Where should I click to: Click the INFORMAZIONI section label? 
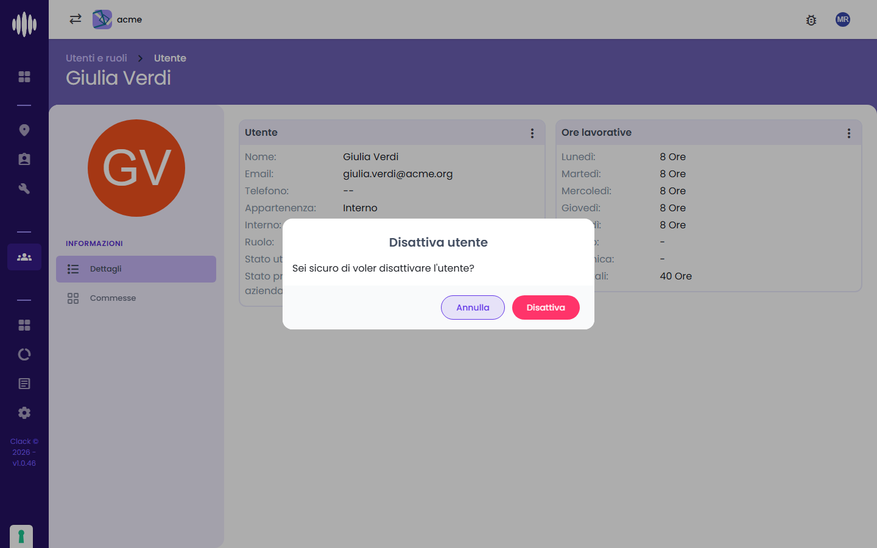tap(94, 244)
